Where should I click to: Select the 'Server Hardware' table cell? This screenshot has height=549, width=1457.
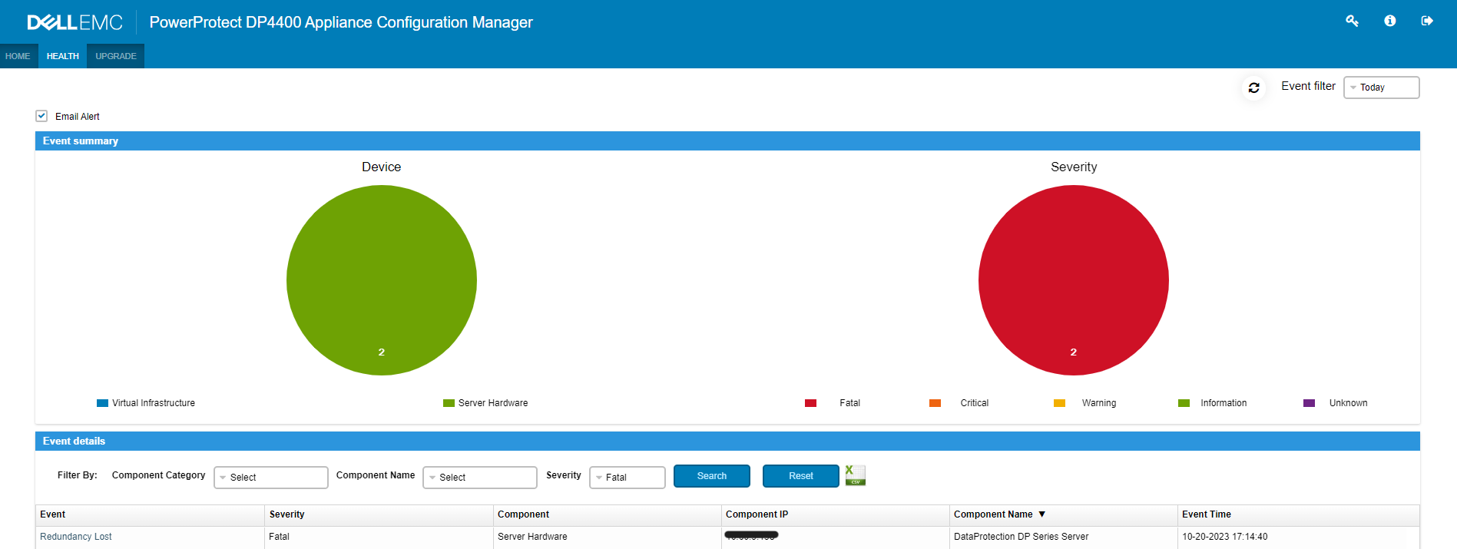608,537
